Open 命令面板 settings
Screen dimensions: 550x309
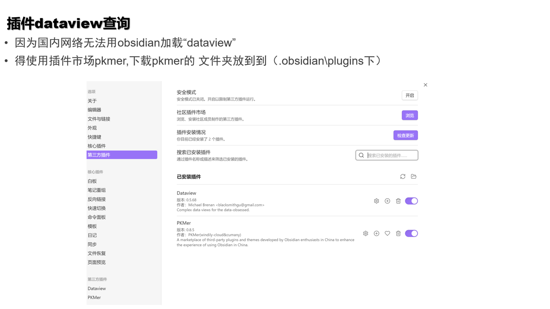tap(97, 217)
